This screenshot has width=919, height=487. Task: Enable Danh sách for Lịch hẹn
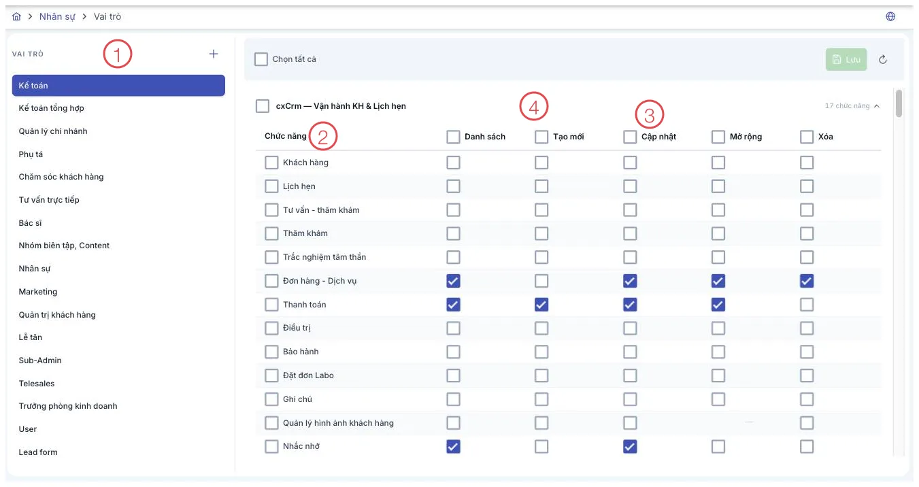tap(453, 186)
